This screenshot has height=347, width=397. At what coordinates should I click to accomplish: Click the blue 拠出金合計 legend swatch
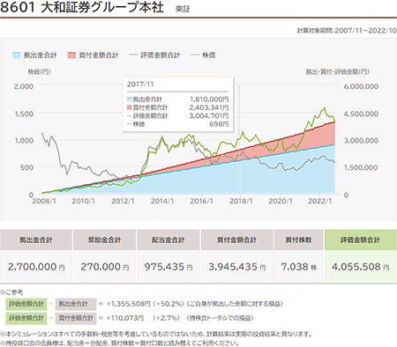point(17,55)
